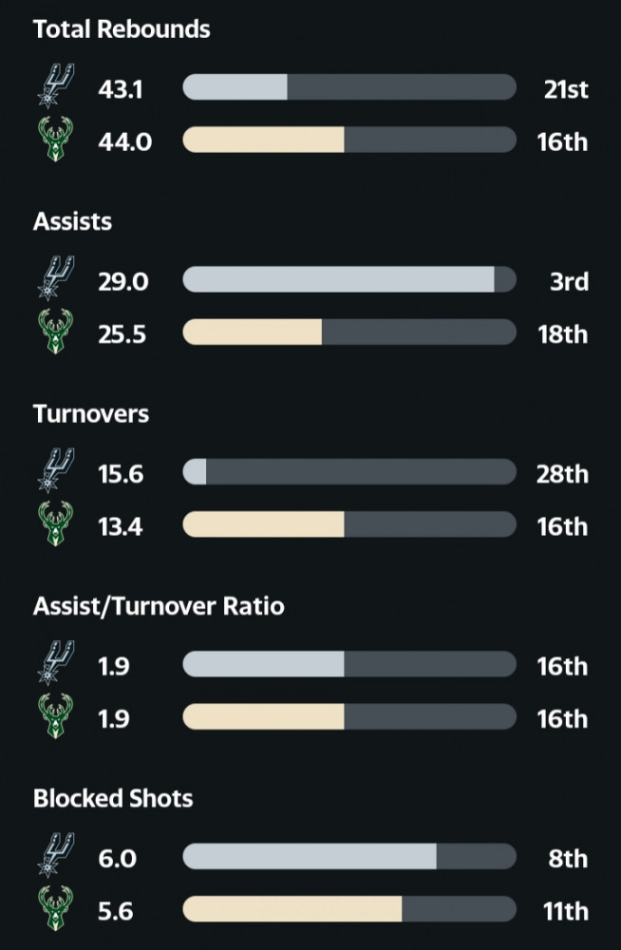Tap the Assist/Turnover Ratio heading
The width and height of the screenshot is (621, 950).
(x=159, y=605)
